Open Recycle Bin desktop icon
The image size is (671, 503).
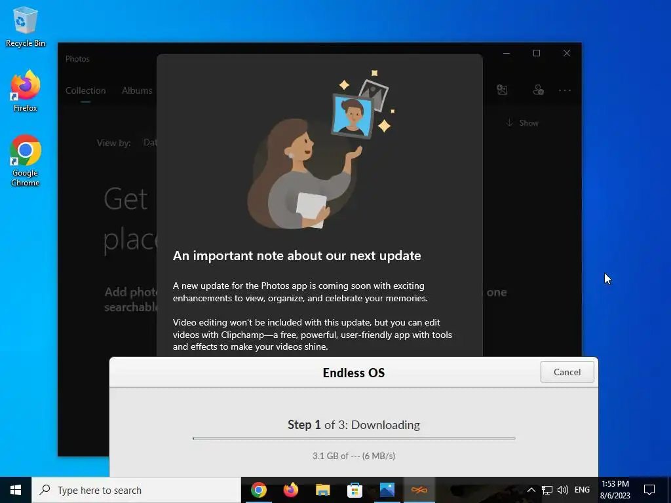[26, 27]
